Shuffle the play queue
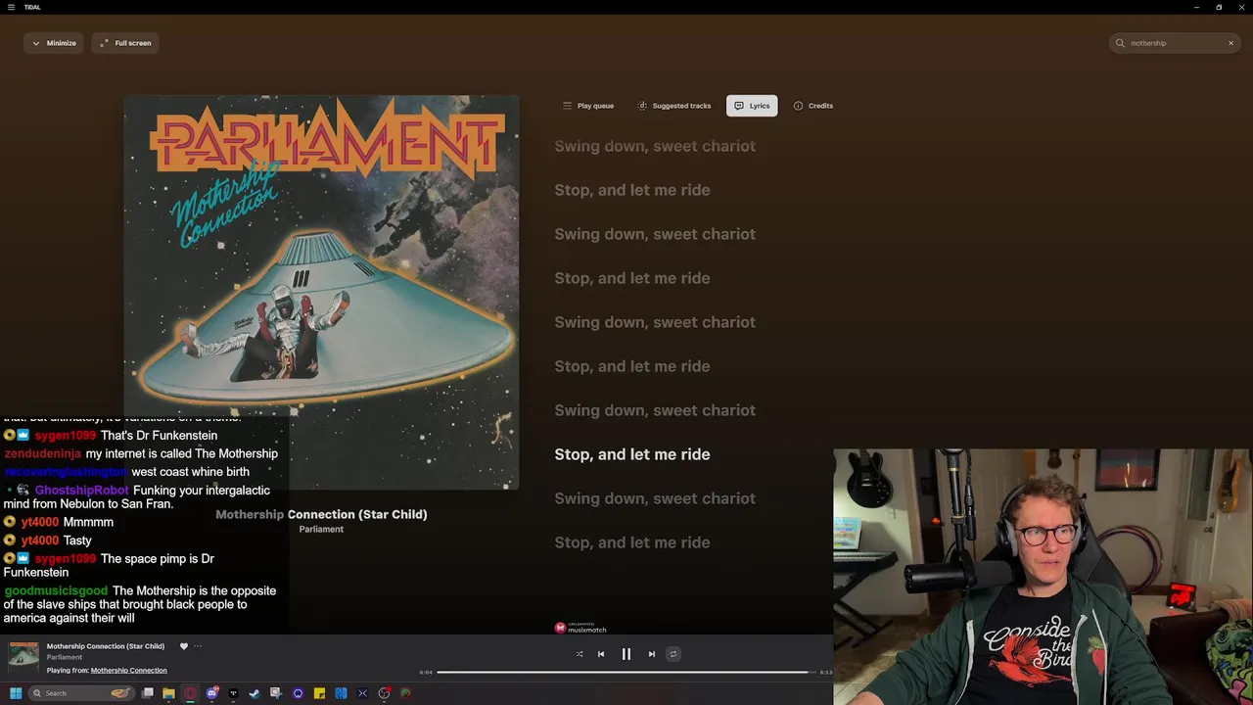 580,654
